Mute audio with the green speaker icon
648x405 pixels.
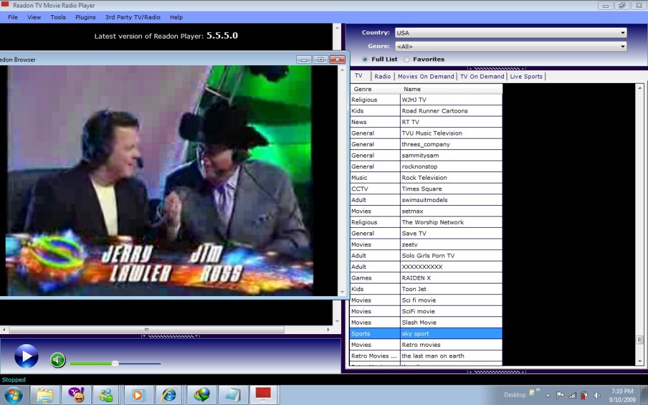pos(58,360)
